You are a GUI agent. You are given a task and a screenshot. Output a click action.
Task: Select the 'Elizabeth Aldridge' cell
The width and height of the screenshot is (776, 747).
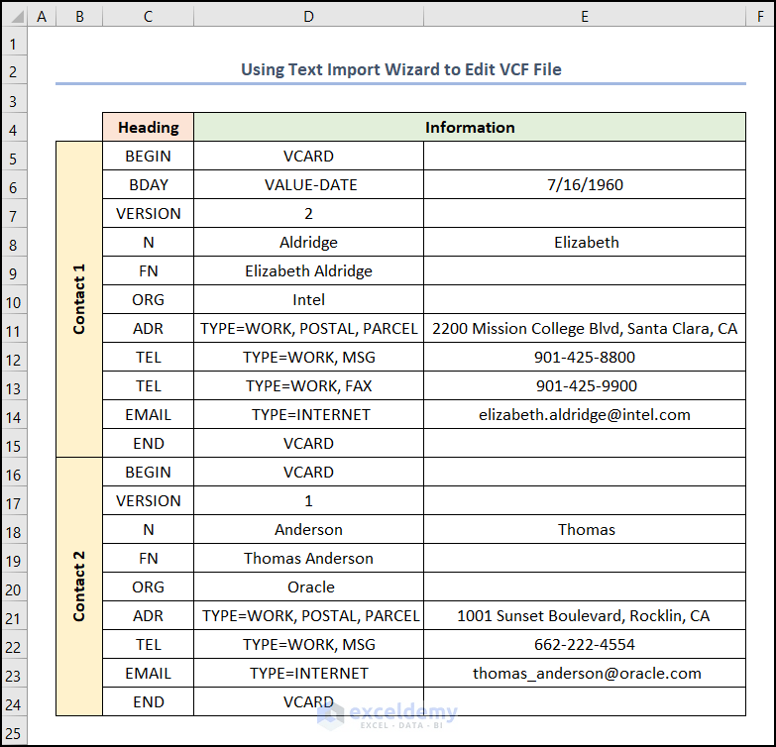pos(309,271)
